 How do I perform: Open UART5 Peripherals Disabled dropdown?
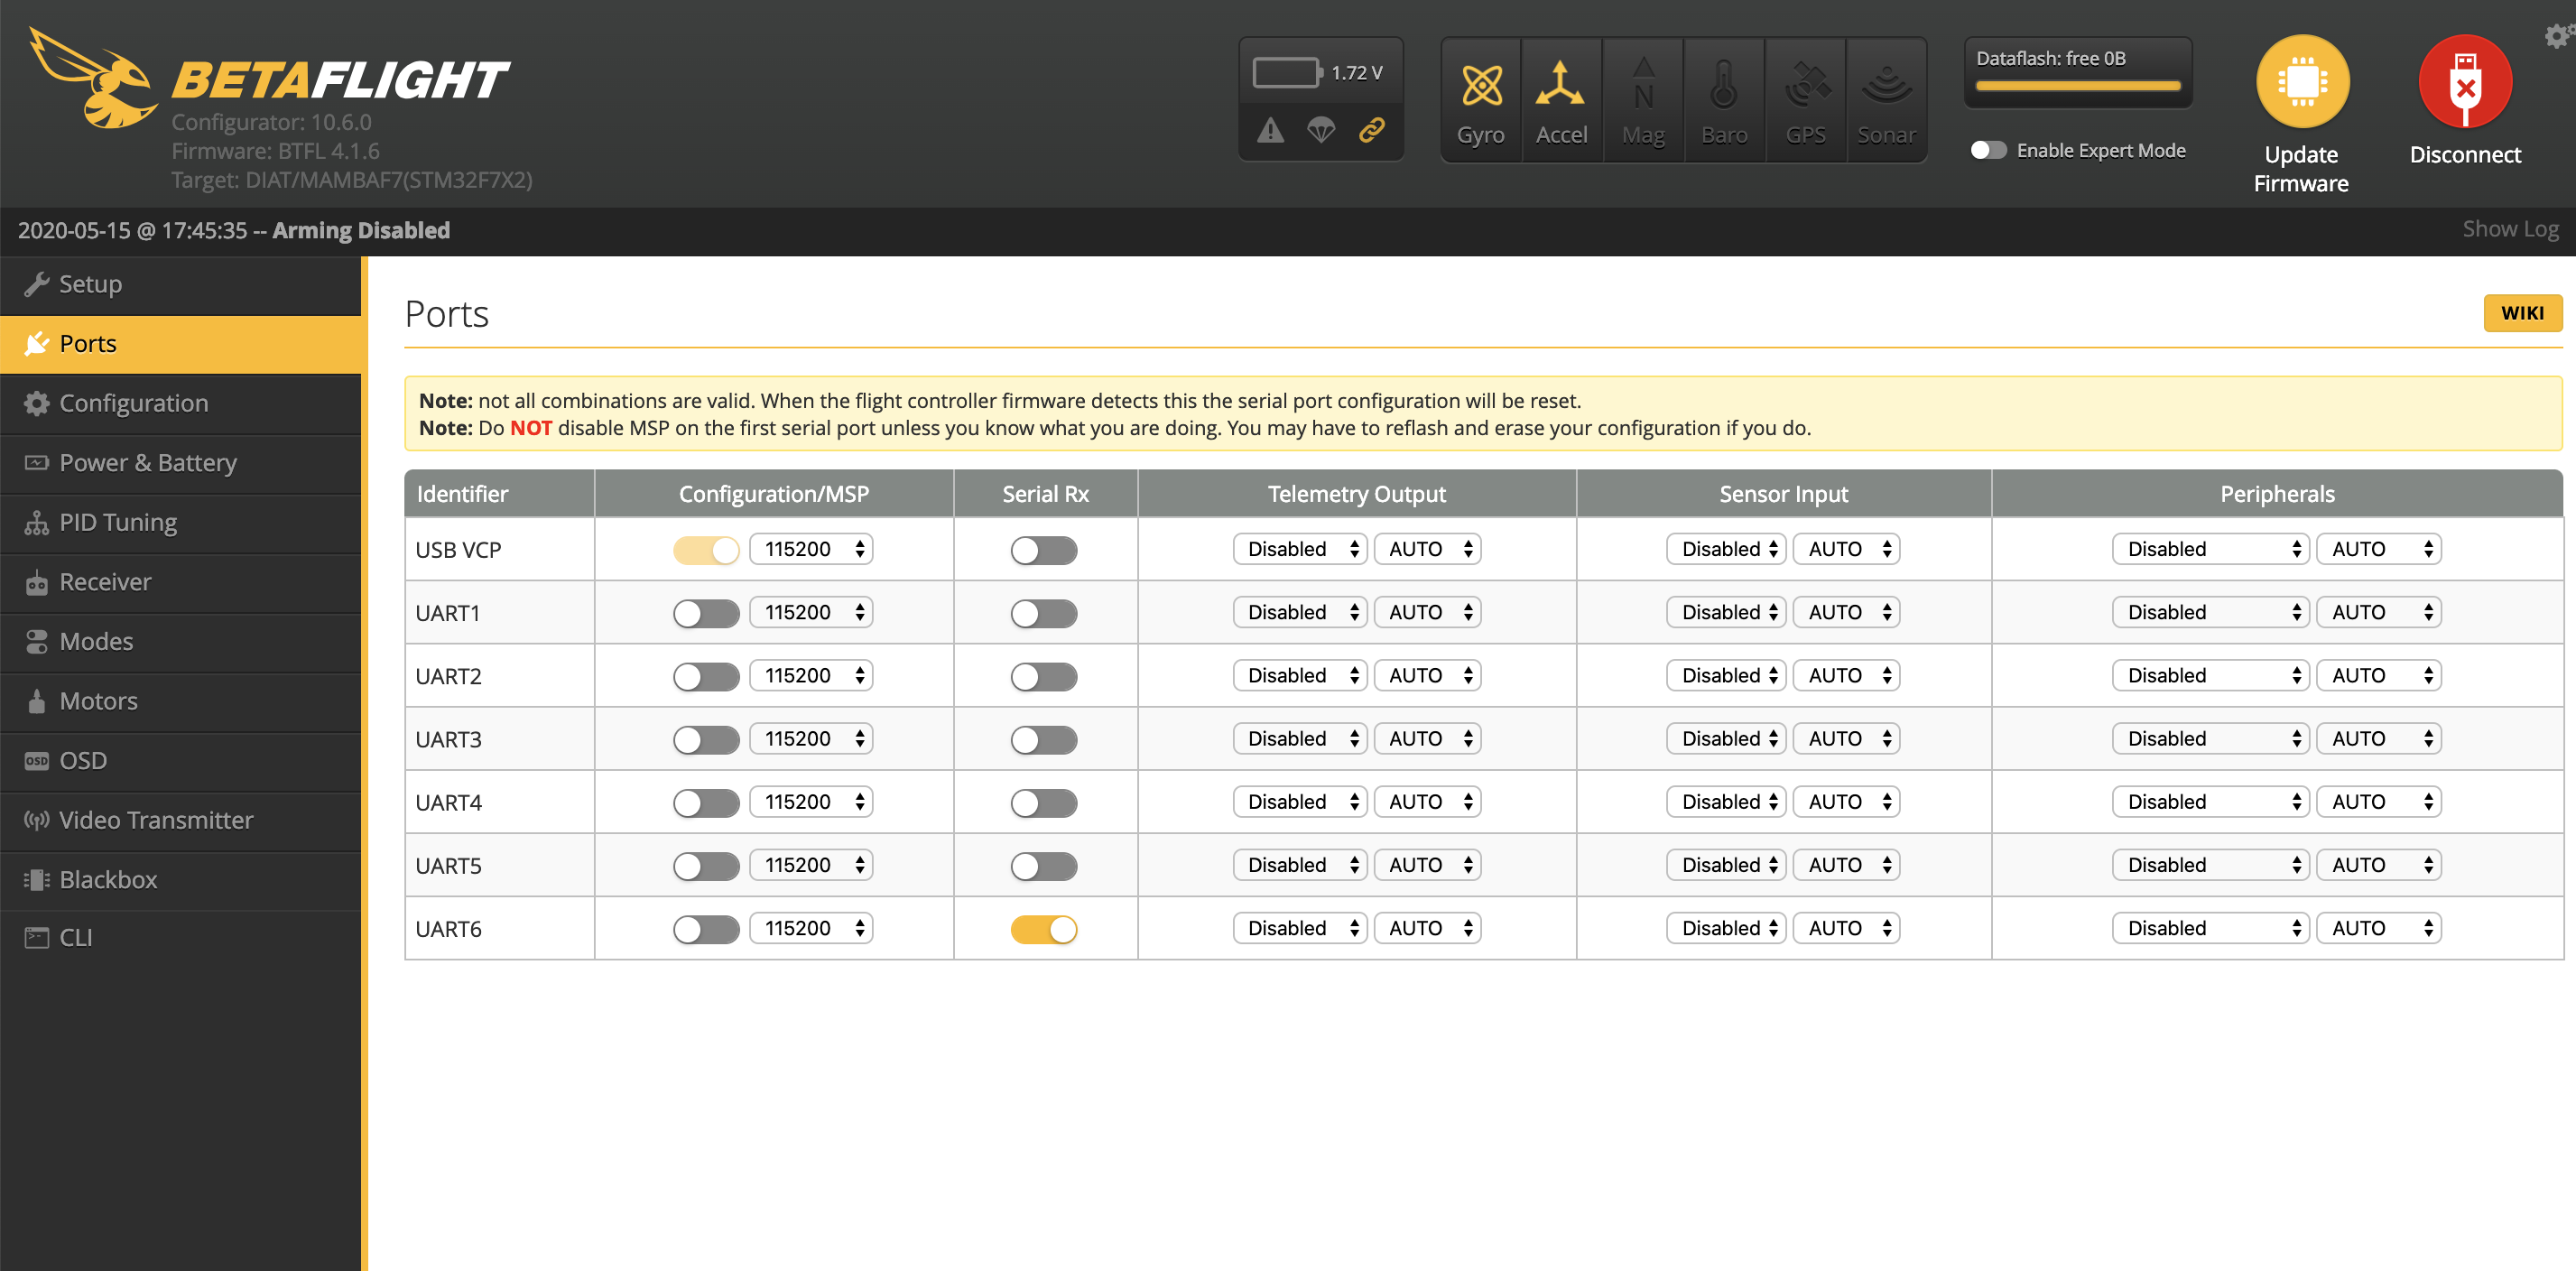pyautogui.click(x=2210, y=865)
